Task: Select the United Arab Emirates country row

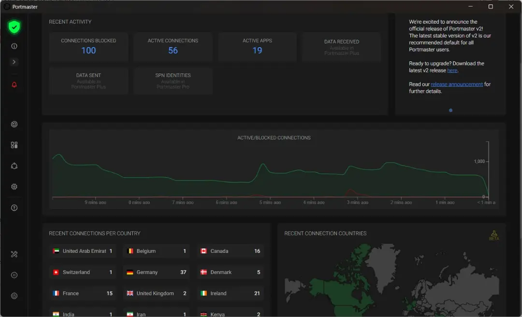Action: (x=83, y=251)
